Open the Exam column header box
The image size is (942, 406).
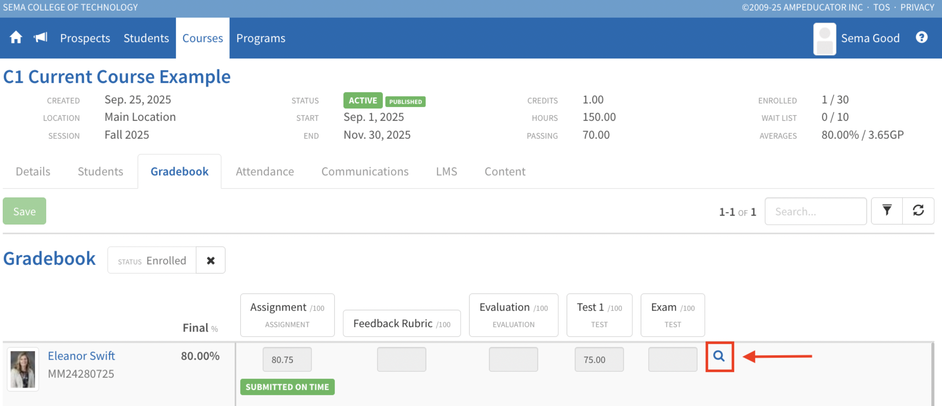tap(672, 314)
